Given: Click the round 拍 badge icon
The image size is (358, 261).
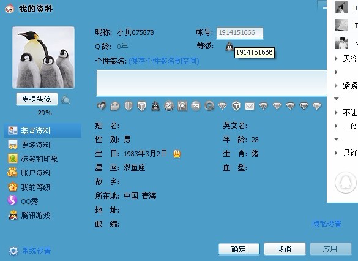Looking at the screenshot, I should [196, 106].
